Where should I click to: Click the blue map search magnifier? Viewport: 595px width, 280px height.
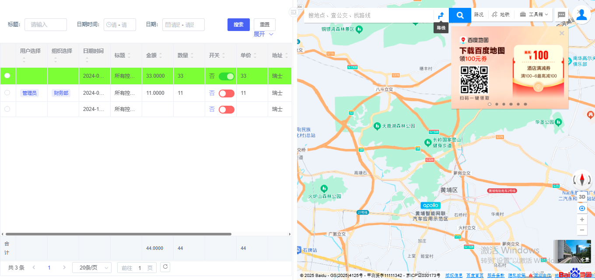[x=460, y=15]
